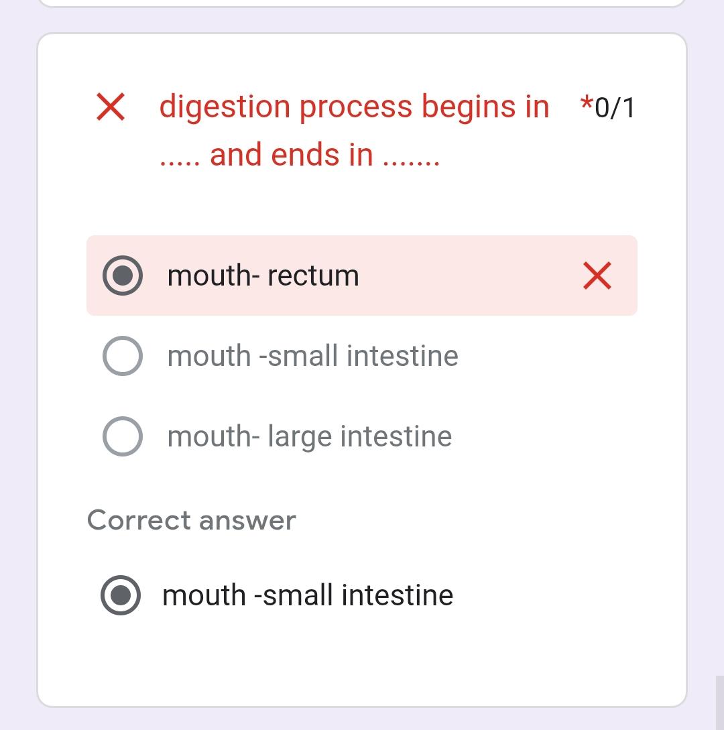Click the red required asterisk before the score
This screenshot has height=730, width=724.
click(x=587, y=105)
